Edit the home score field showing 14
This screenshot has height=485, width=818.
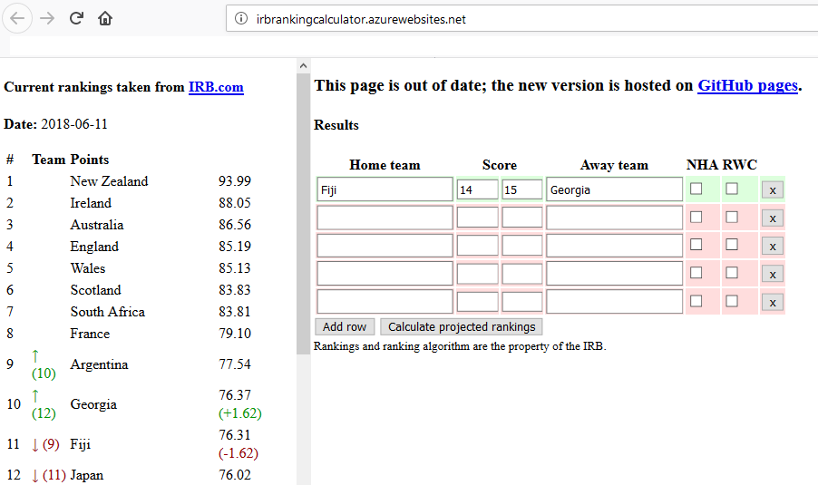[477, 189]
